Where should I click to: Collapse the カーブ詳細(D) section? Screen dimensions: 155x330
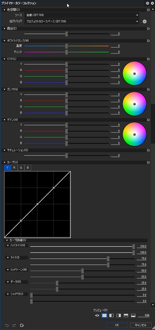[7, 240]
